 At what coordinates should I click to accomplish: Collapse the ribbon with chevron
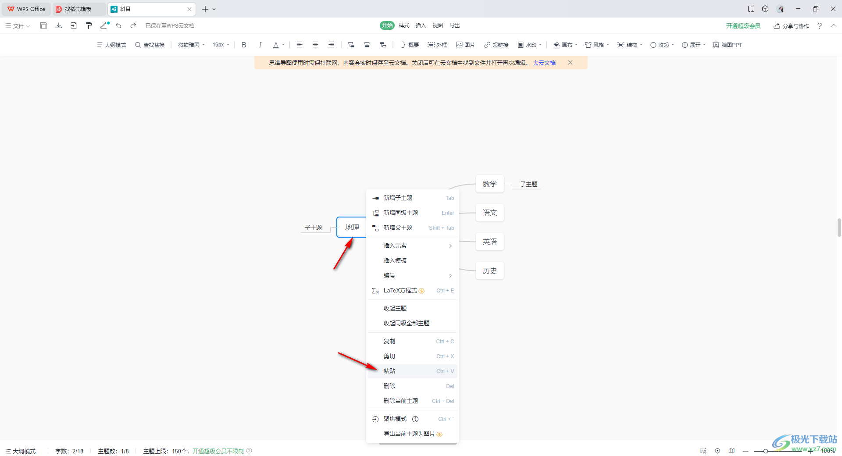point(834,26)
